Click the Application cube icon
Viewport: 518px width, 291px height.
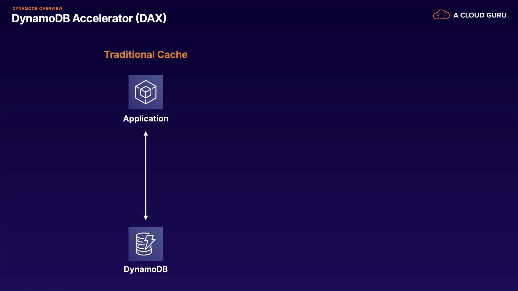coord(146,92)
